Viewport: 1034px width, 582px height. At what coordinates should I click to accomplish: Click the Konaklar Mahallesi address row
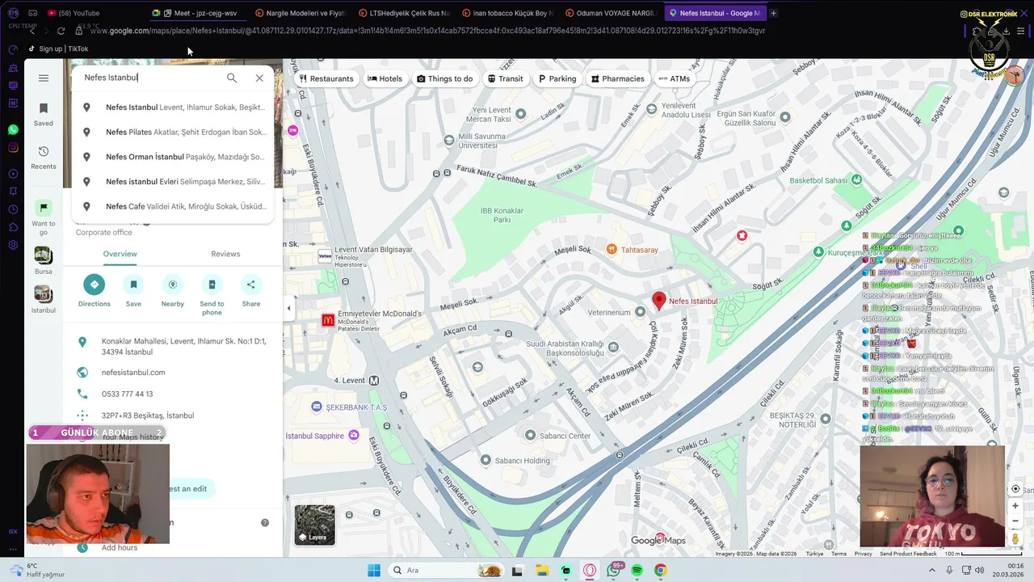[x=173, y=347]
